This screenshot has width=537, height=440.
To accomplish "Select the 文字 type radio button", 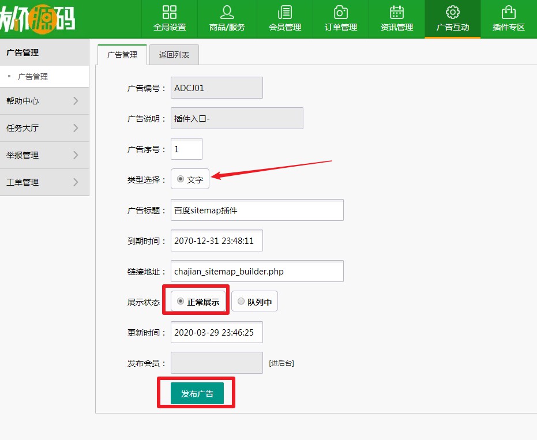I will pyautogui.click(x=181, y=179).
